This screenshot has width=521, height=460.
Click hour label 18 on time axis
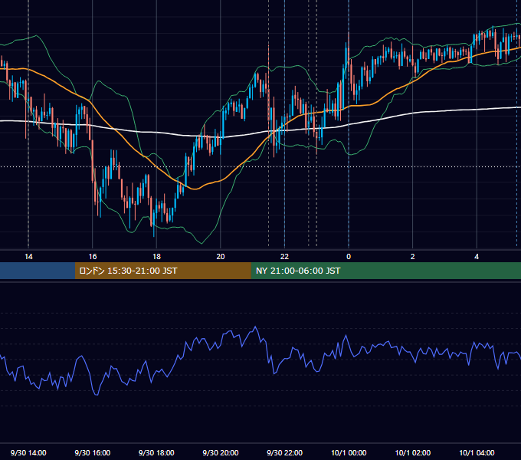[156, 257]
